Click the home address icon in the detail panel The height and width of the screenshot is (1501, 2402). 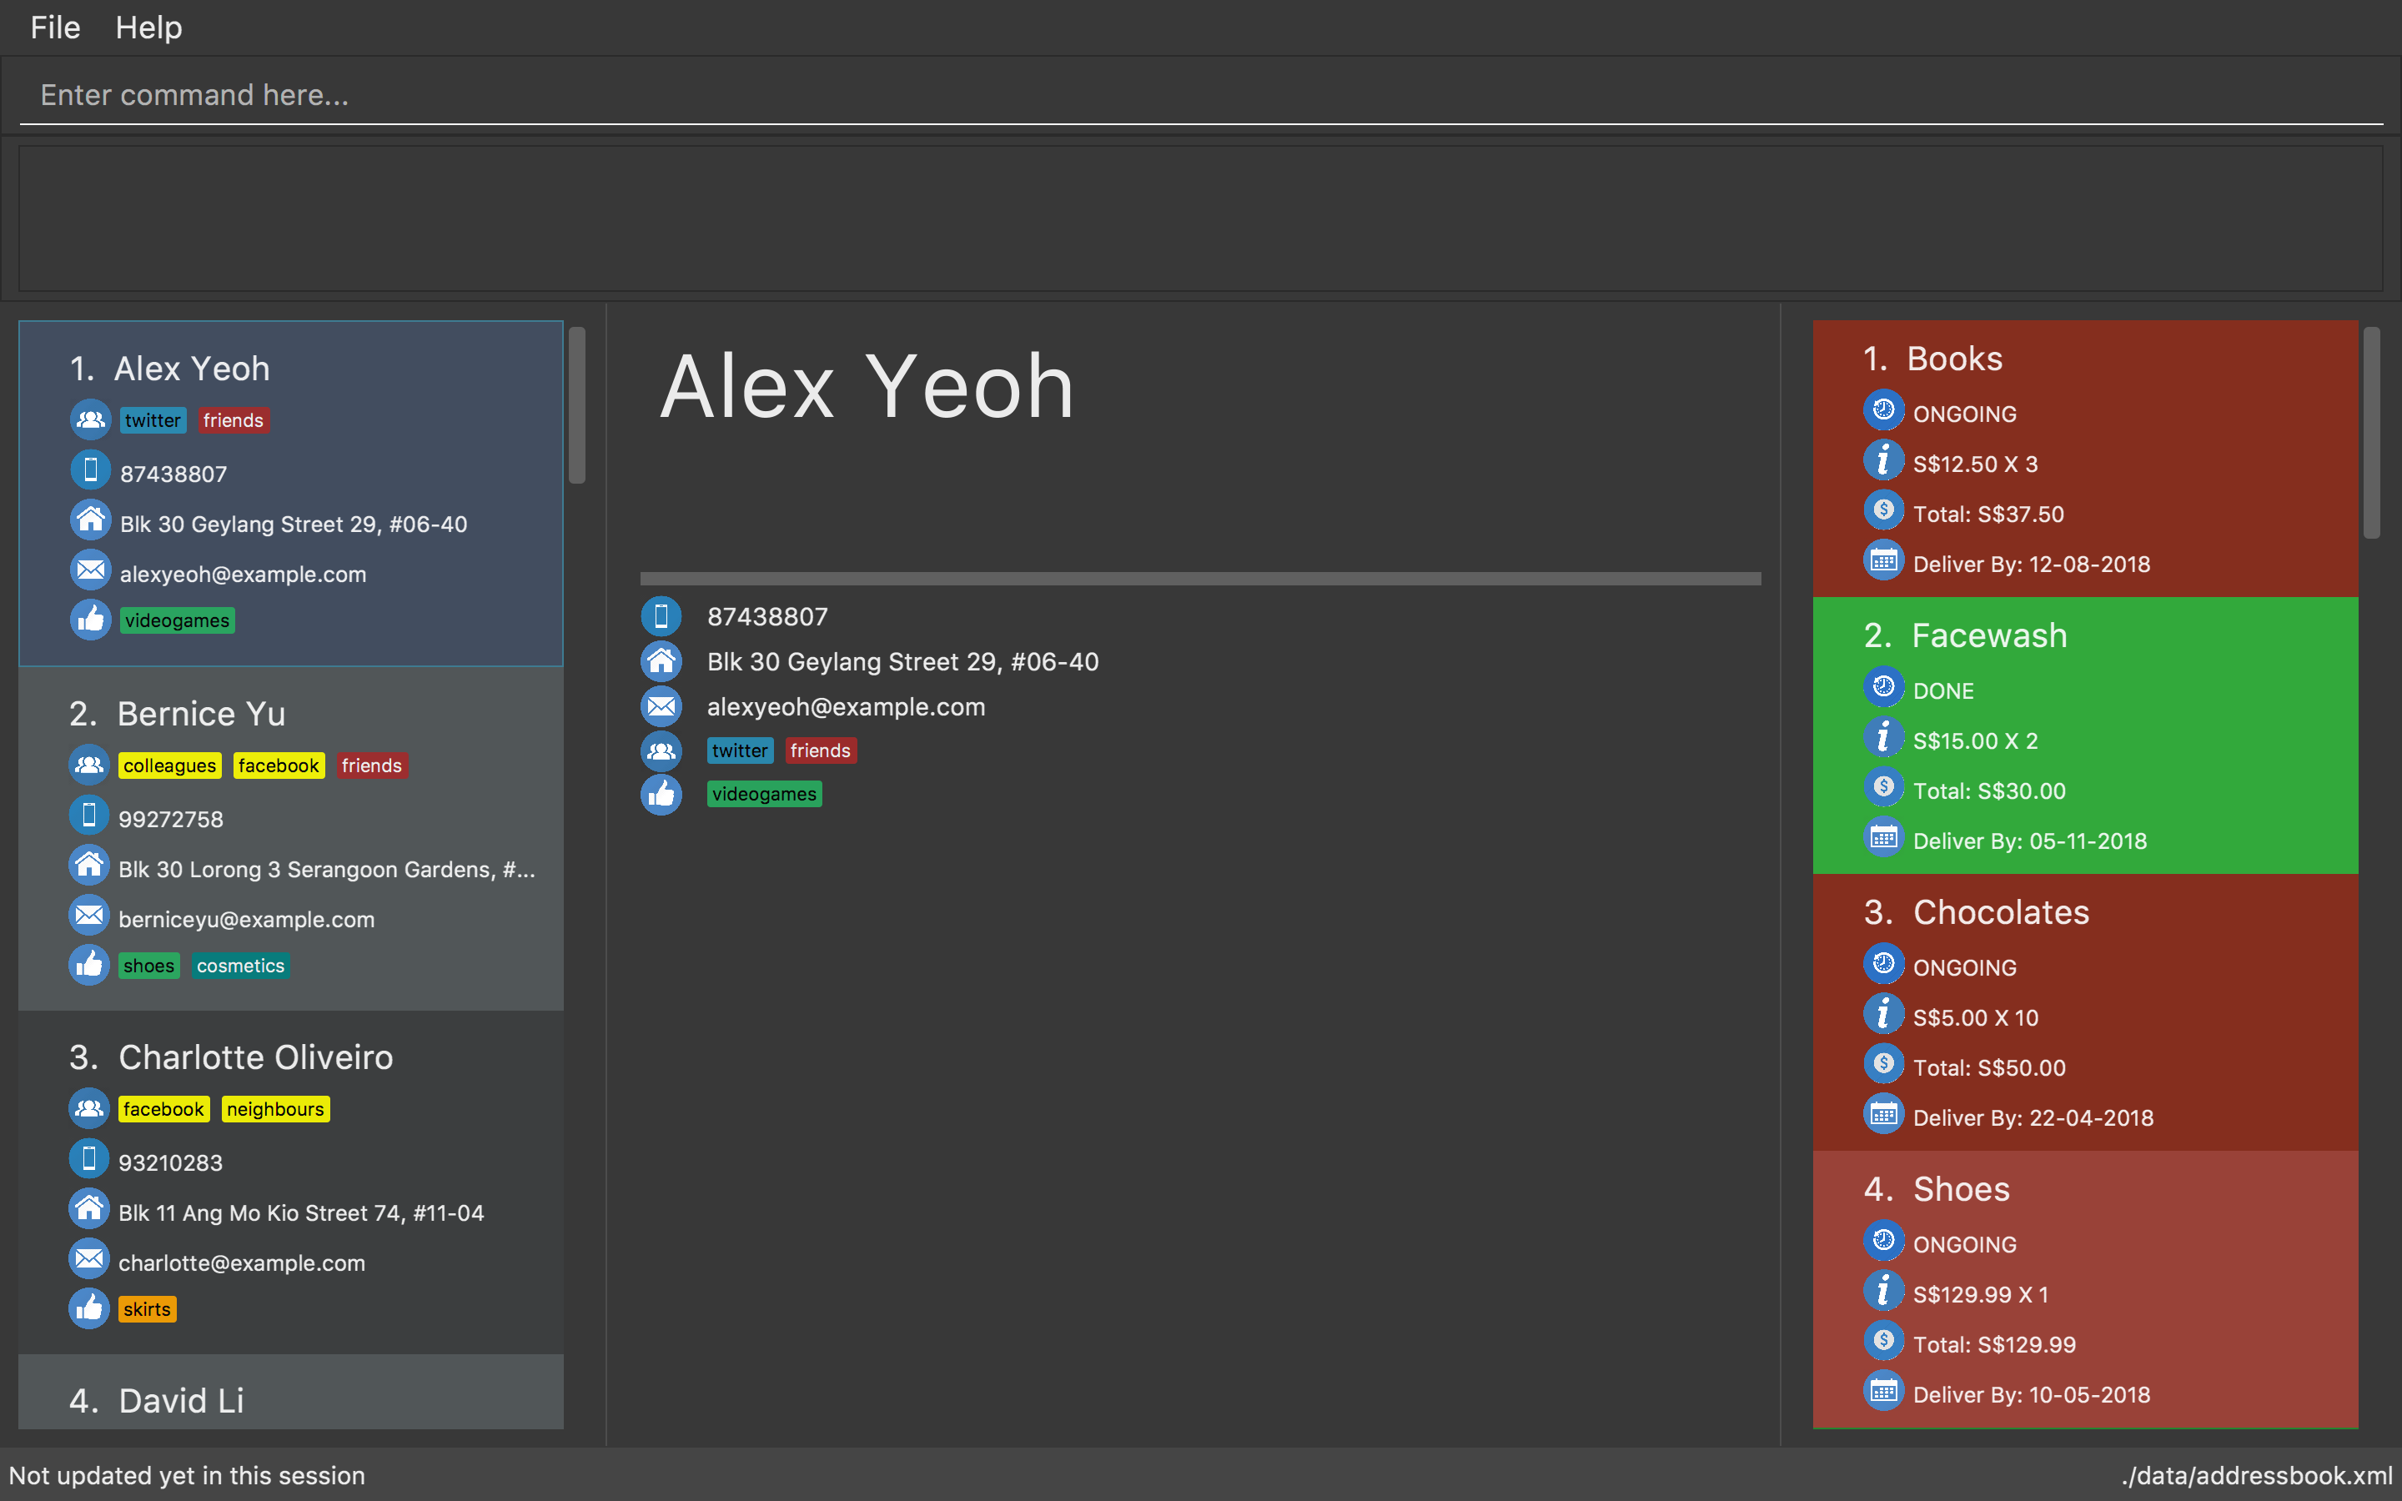pyautogui.click(x=661, y=661)
